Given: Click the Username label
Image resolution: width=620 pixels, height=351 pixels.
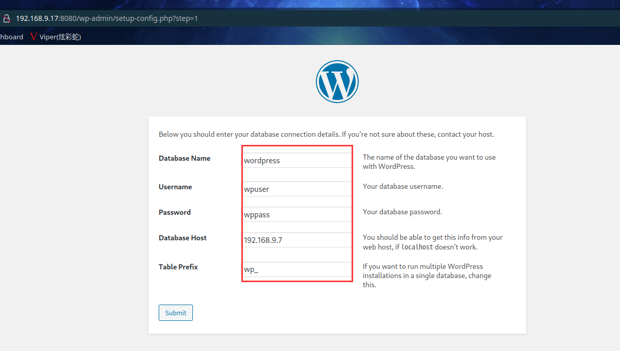Looking at the screenshot, I should click(176, 187).
